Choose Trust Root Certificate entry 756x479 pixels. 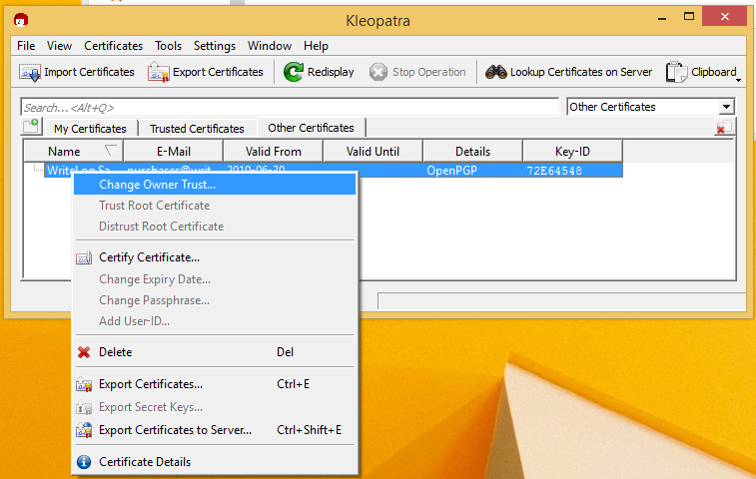click(215, 206)
